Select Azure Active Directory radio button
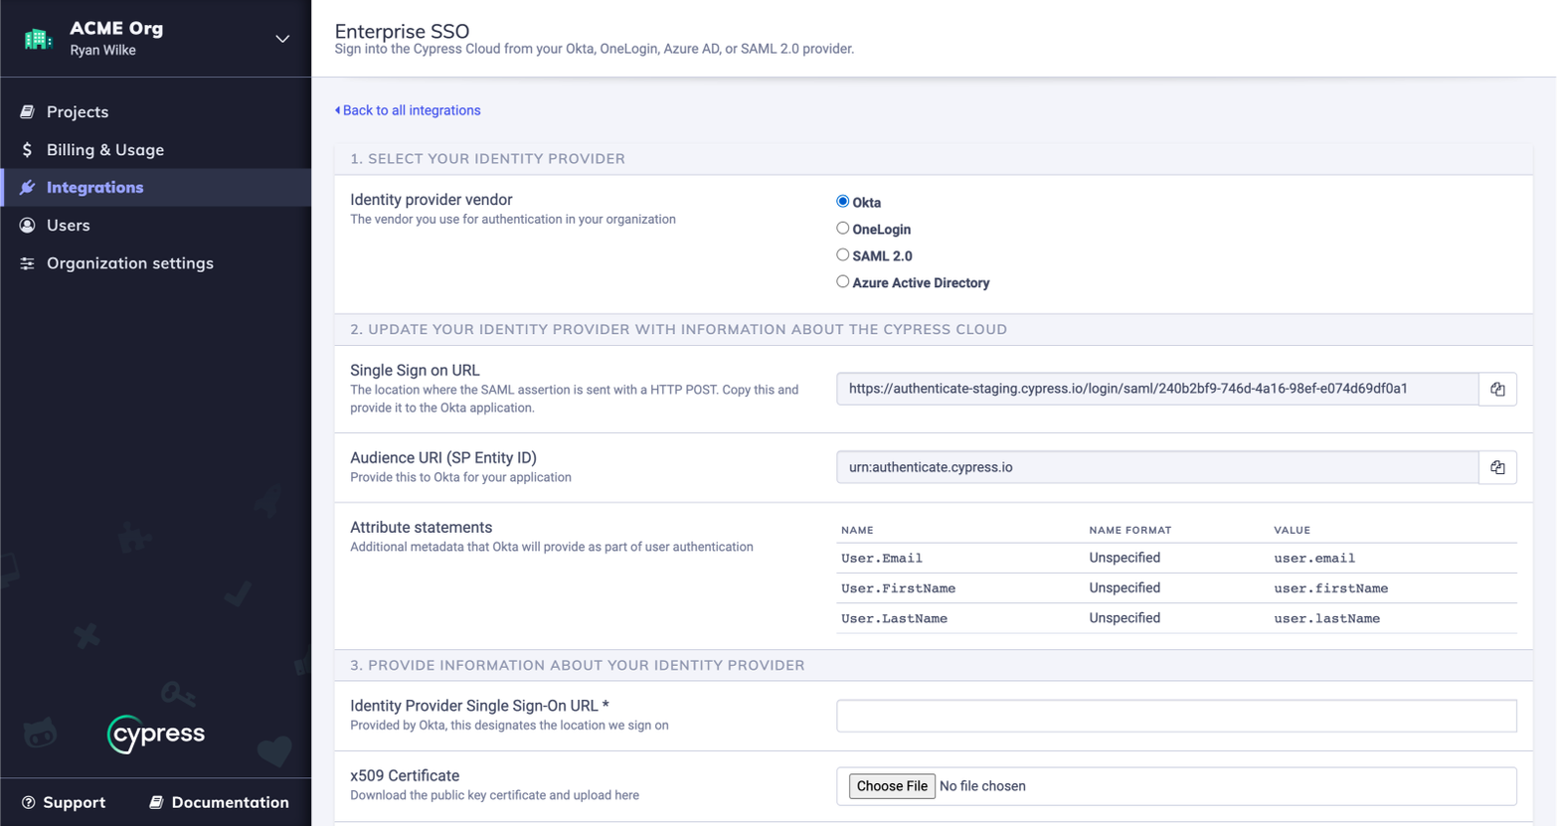Screen dimensions: 1557x826 click(x=842, y=281)
